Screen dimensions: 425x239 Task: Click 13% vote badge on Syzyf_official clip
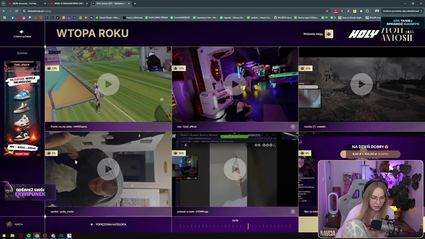point(179,68)
